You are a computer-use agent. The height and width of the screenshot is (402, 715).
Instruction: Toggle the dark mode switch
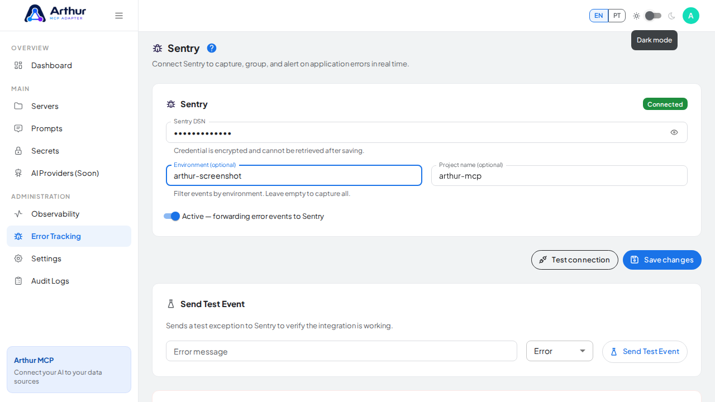point(653,16)
